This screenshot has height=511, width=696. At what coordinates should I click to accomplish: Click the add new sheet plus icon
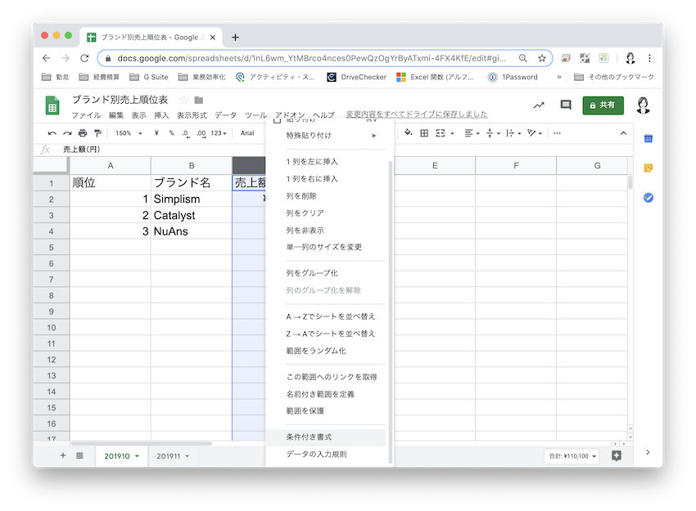tap(62, 455)
